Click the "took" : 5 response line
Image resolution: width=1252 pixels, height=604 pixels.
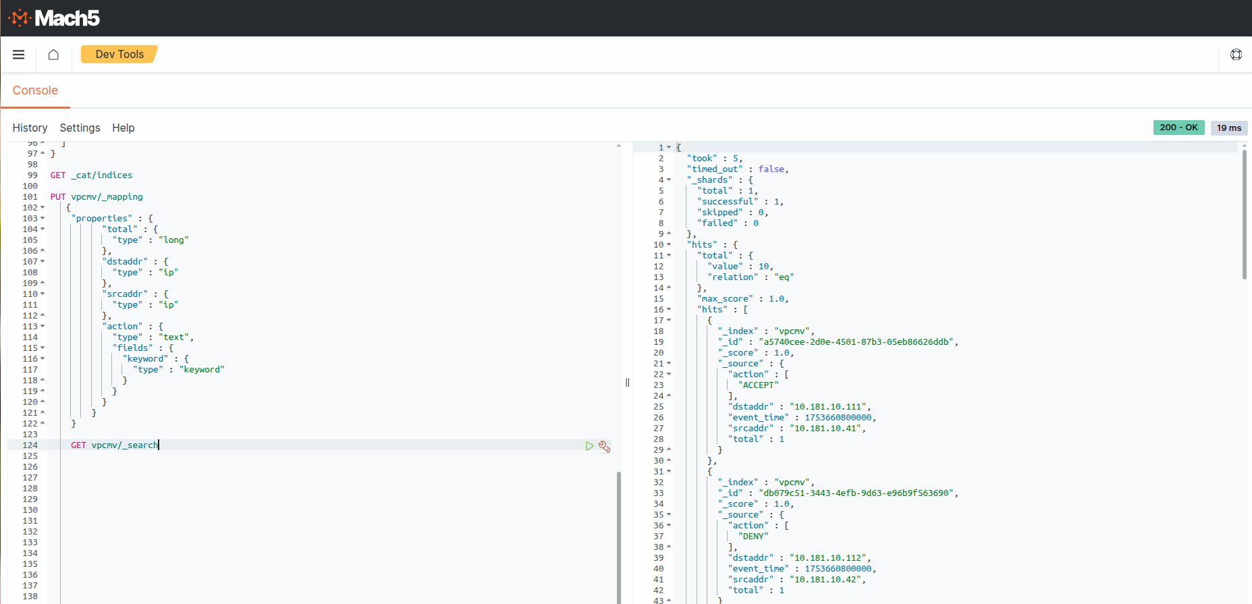[x=715, y=159]
